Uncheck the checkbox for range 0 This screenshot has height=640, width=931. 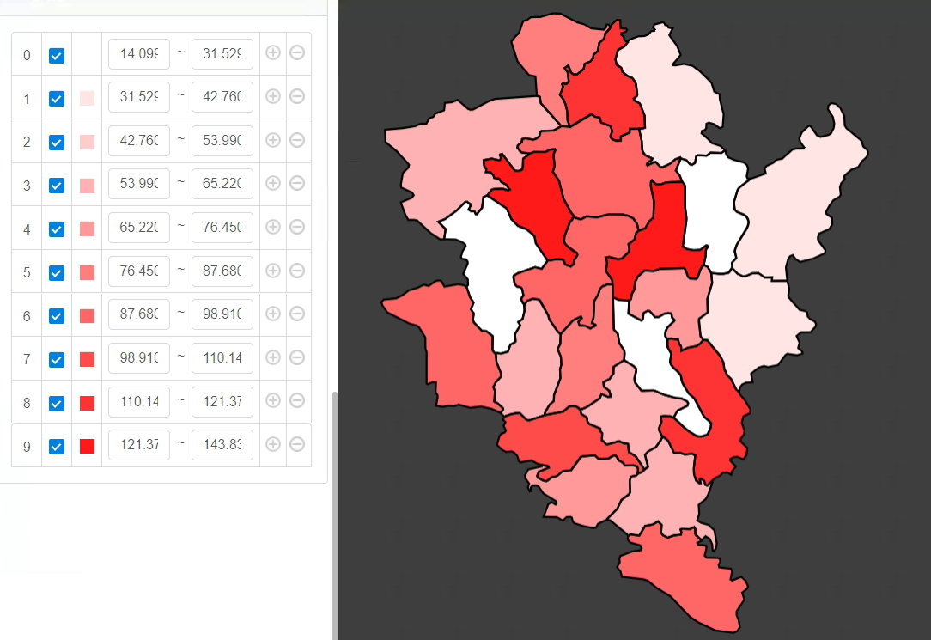(x=57, y=55)
